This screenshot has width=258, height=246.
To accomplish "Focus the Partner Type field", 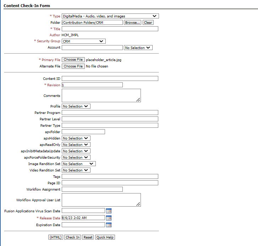I will (x=110, y=125).
